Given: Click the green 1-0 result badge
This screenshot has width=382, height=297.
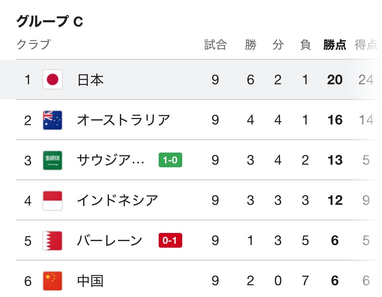Looking at the screenshot, I should pyautogui.click(x=170, y=160).
